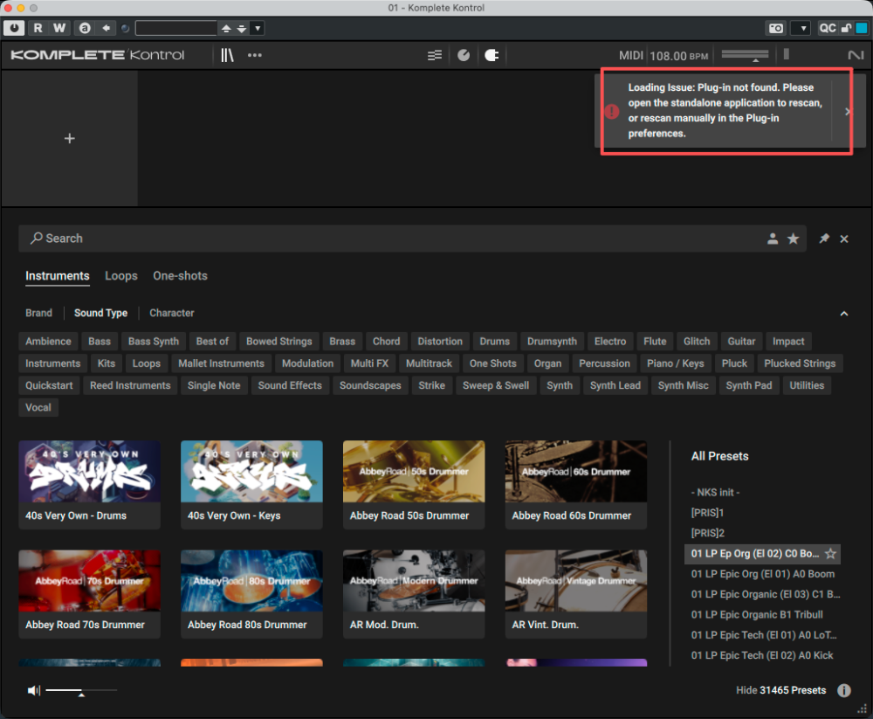
Task: Switch to the One-shots tab
Action: coord(180,276)
